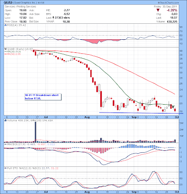This screenshot has width=187, height=194.
Task: Click the Last price 18.07 in header
Action: click(x=174, y=18)
